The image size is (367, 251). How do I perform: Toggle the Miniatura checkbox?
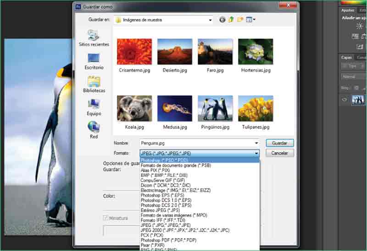click(x=106, y=218)
